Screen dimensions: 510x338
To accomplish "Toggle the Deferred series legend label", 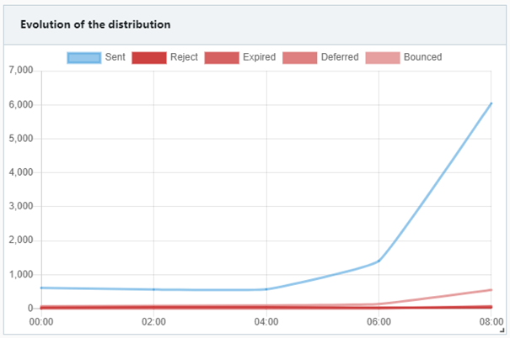I will [x=340, y=57].
